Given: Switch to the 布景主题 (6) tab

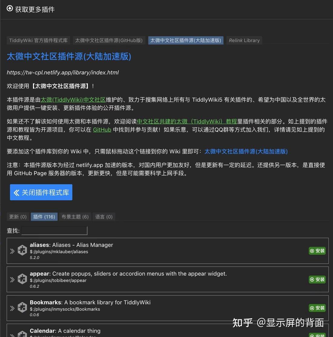Looking at the screenshot, I should pyautogui.click(x=74, y=217).
